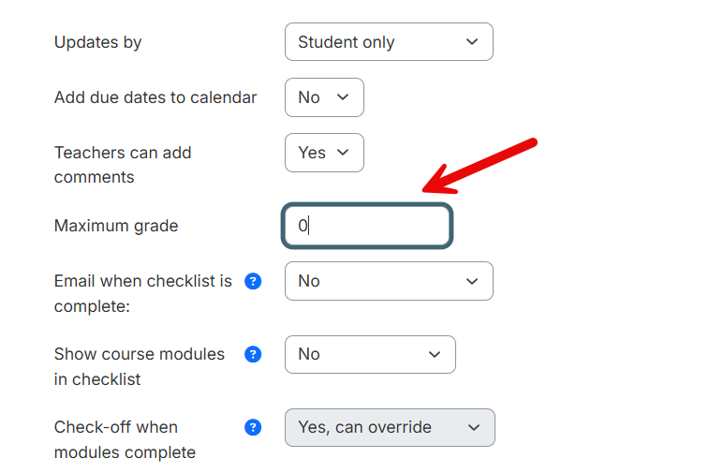Click the Updates by label
Viewport: 709px width, 473px height.
tap(97, 42)
